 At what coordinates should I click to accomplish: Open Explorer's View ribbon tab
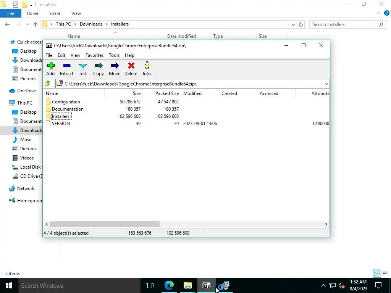click(76, 13)
